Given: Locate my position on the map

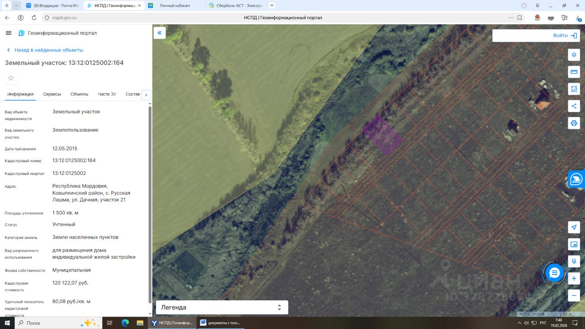Looking at the screenshot, I should 574,227.
